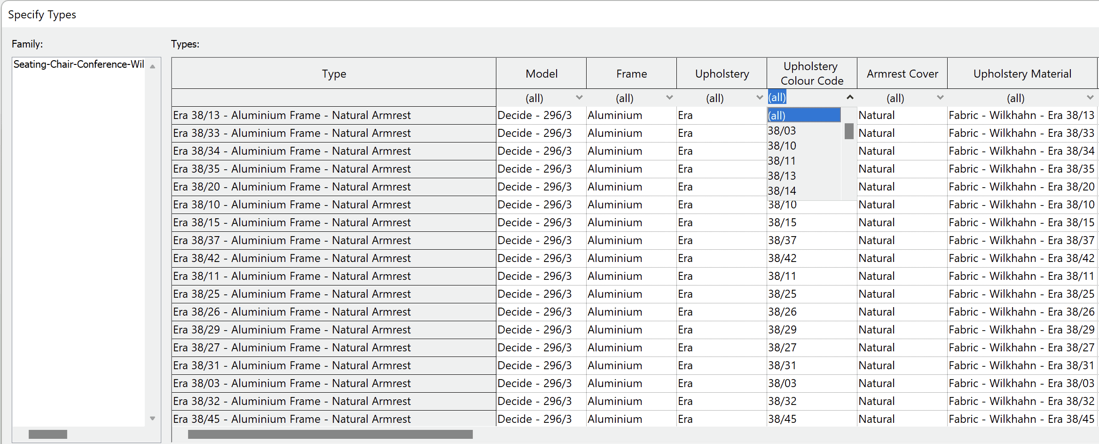Open the Upholstery filter dropdown

click(x=759, y=98)
